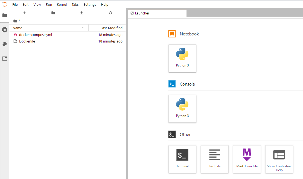Refresh the file list

coord(110,13)
